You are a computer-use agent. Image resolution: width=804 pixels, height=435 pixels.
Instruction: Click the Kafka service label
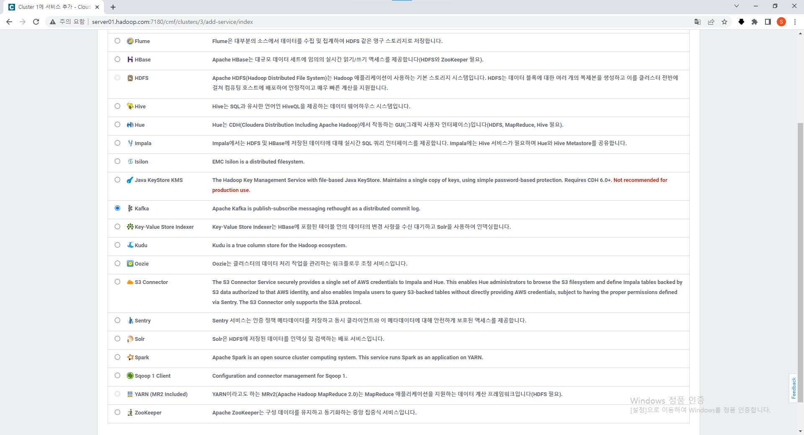142,208
